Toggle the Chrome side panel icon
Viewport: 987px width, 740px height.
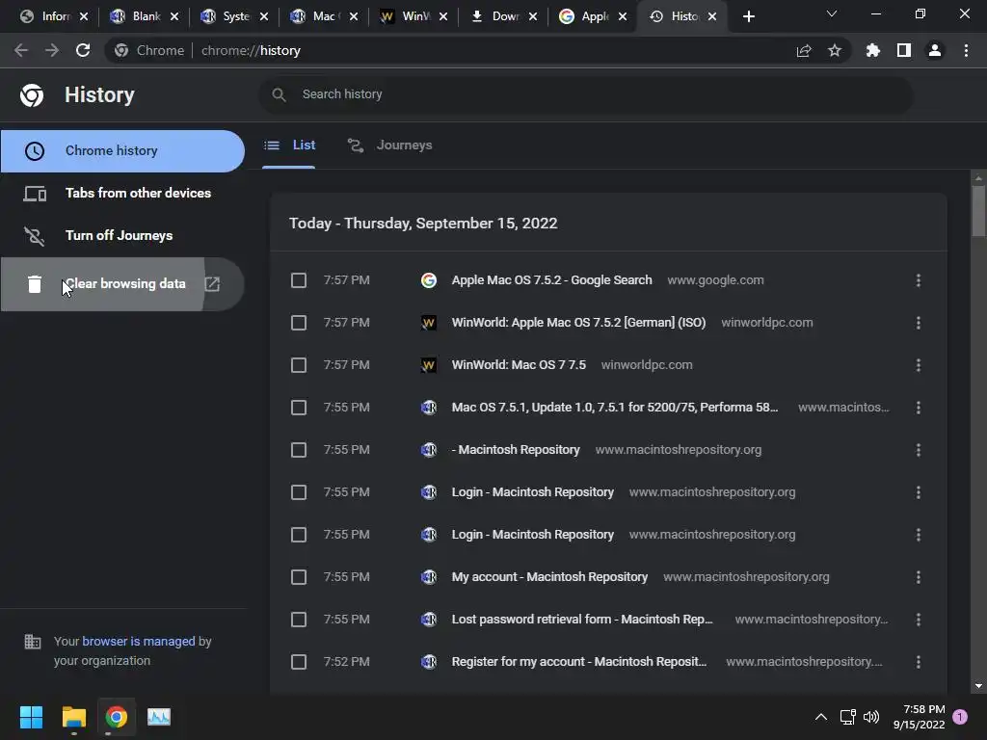coord(904,50)
